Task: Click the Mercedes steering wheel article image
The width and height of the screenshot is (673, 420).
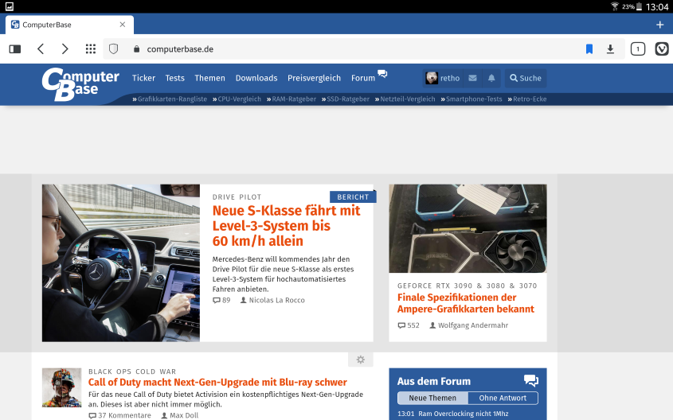Action: click(x=121, y=262)
